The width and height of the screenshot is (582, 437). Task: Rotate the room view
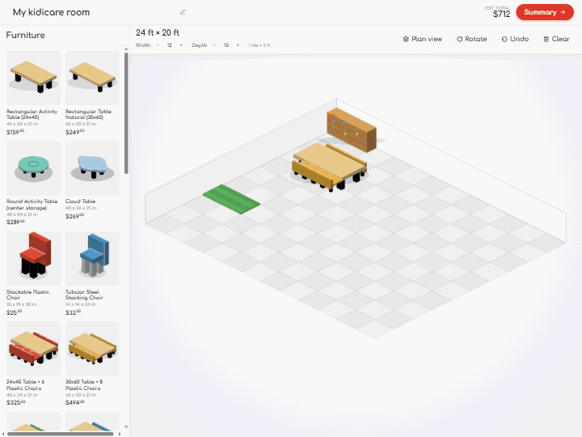471,39
